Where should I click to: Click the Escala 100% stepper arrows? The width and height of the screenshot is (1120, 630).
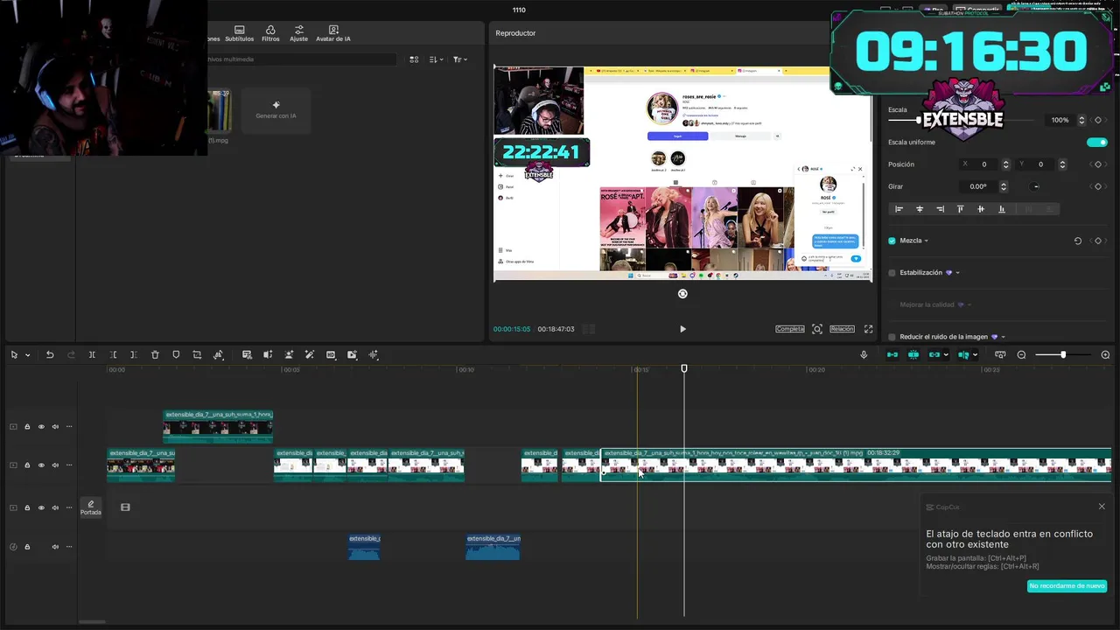click(1081, 120)
